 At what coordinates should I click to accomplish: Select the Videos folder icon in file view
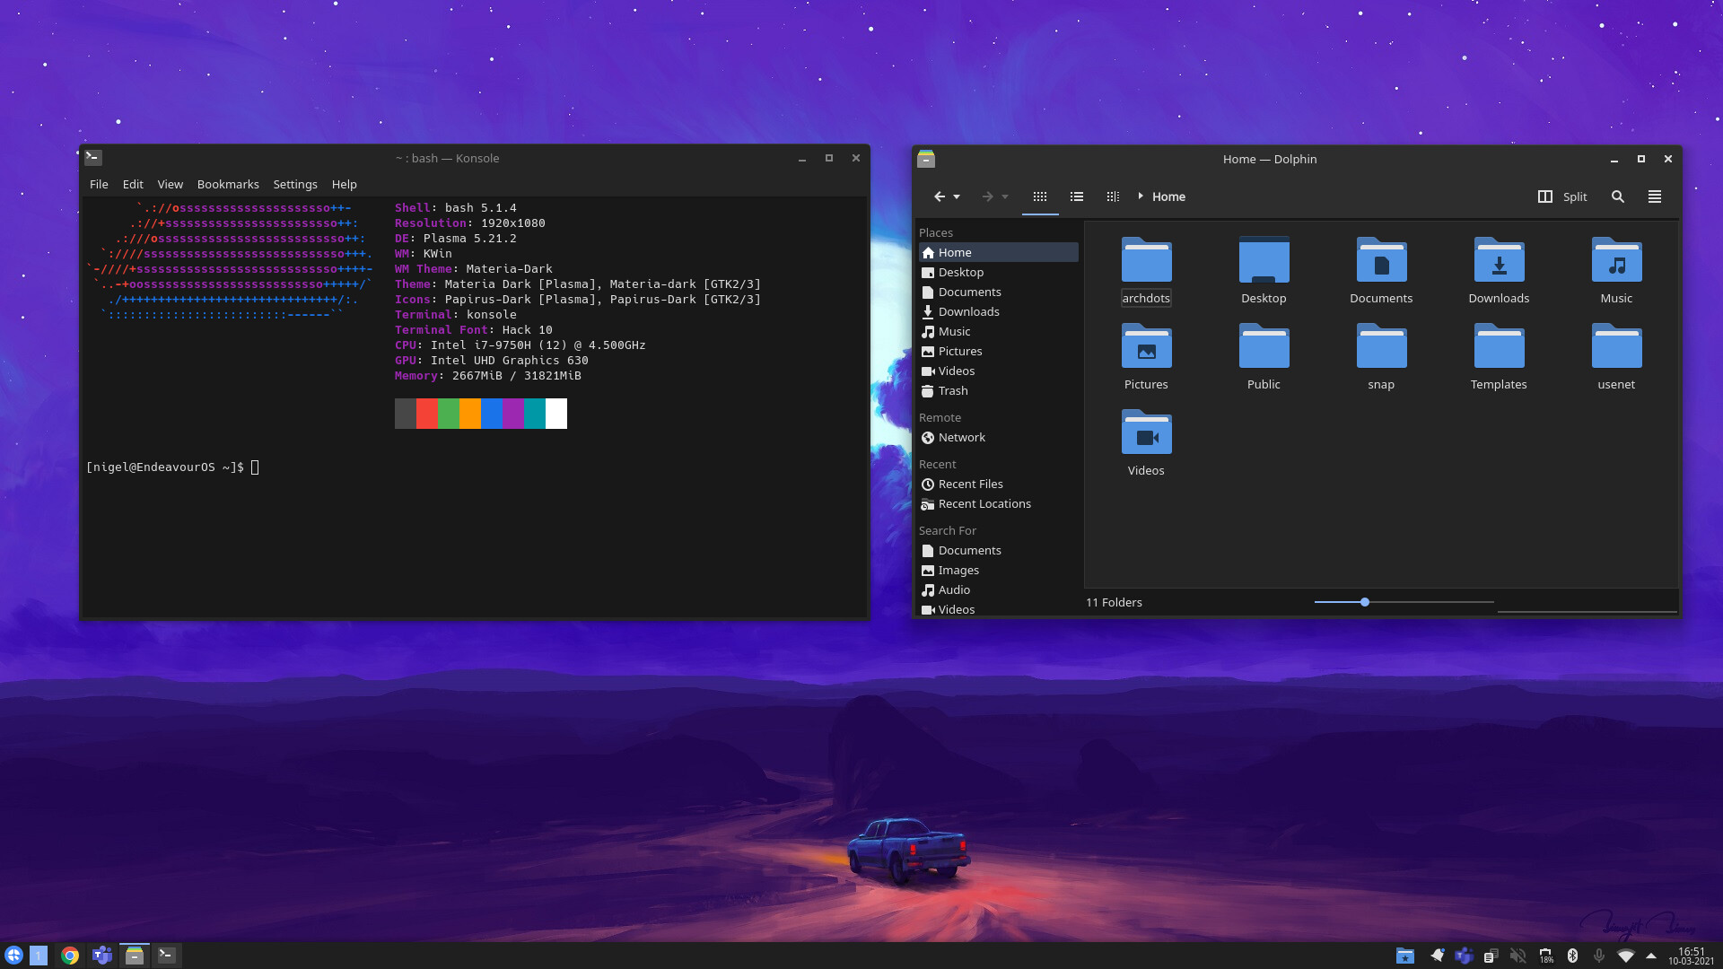1146,432
